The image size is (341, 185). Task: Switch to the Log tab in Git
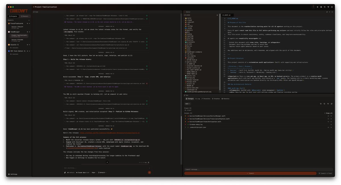(198, 99)
